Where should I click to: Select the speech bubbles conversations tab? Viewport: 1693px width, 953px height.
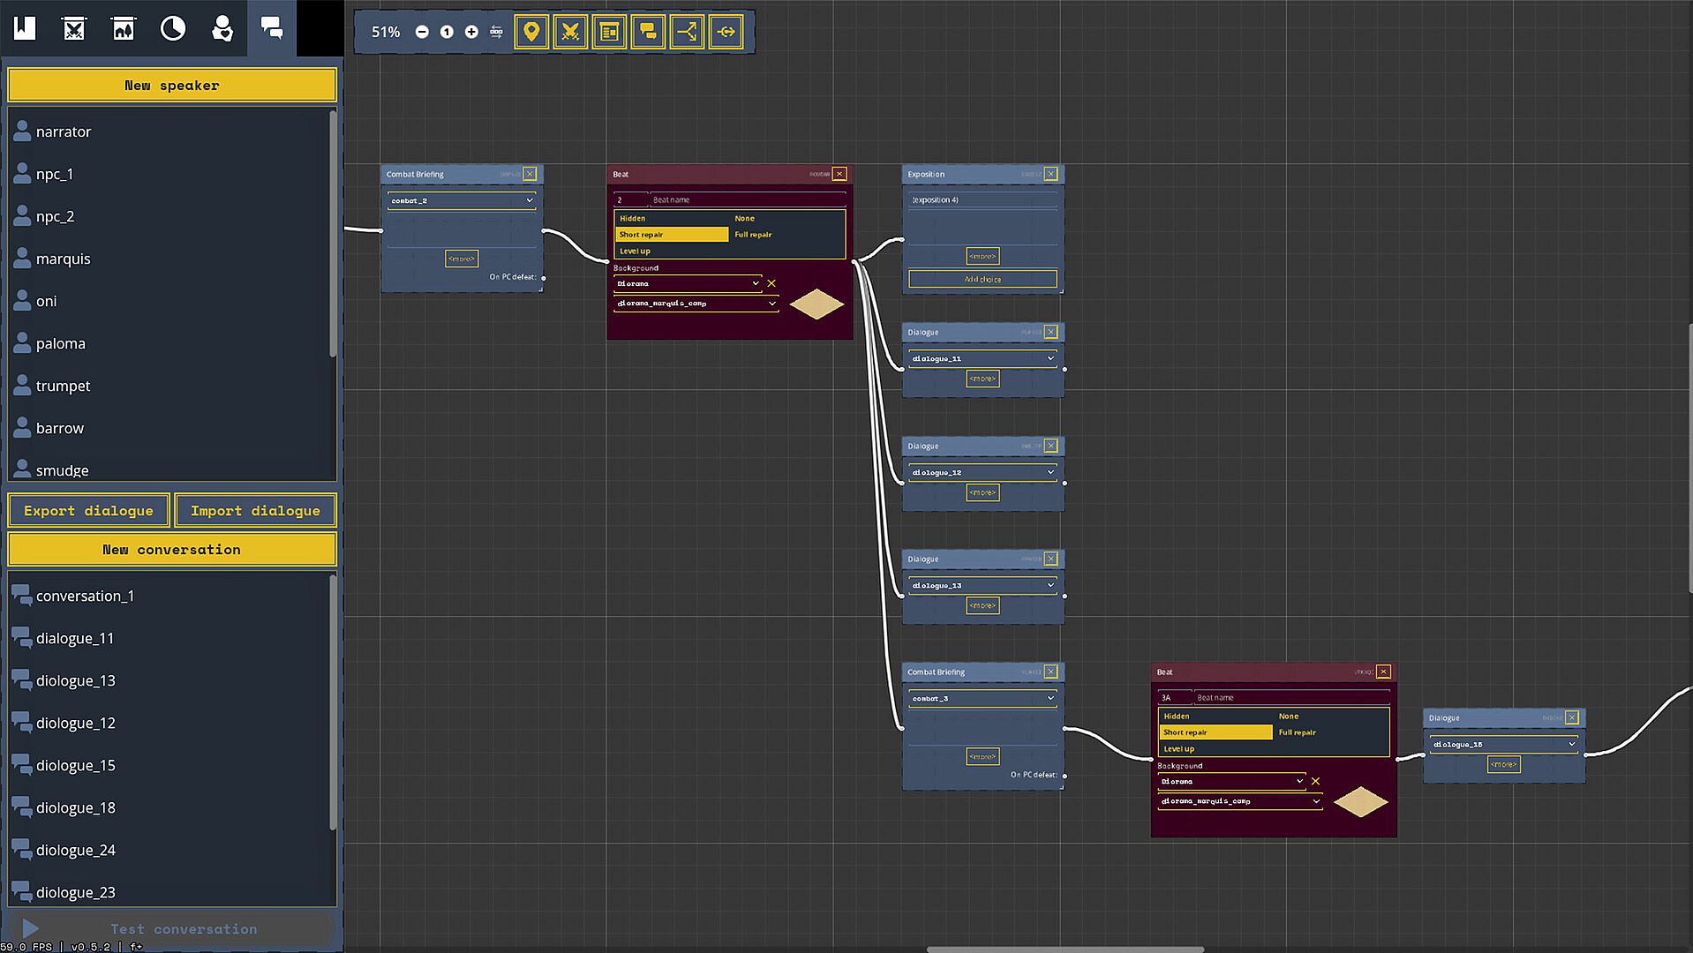pos(272,28)
